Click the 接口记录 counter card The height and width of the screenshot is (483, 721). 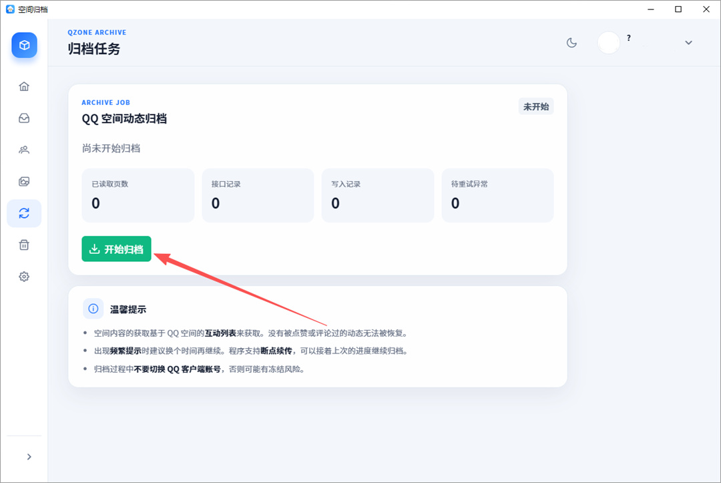[x=258, y=196]
